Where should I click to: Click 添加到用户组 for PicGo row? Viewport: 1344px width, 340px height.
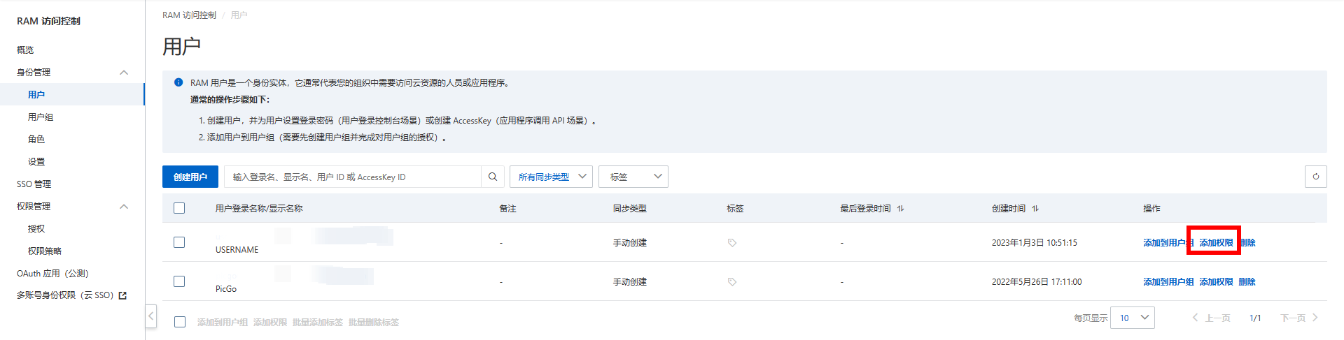coord(1168,282)
